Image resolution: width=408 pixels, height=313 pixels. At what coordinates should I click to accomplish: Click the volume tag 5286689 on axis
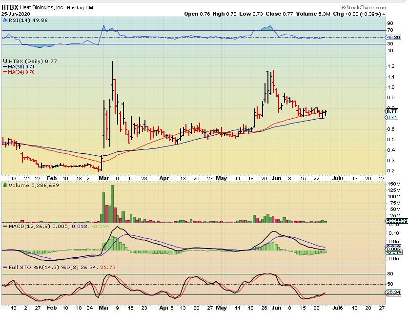[x=397, y=221]
